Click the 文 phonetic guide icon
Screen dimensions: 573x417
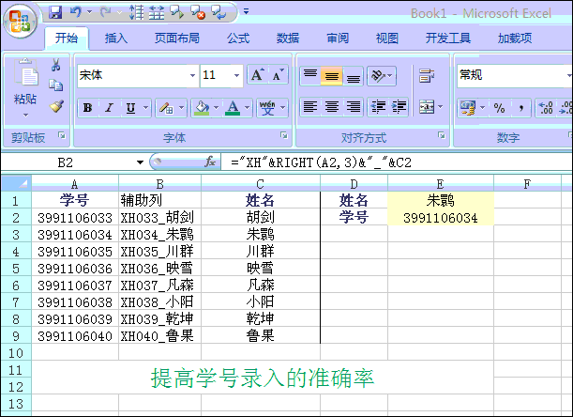click(267, 108)
